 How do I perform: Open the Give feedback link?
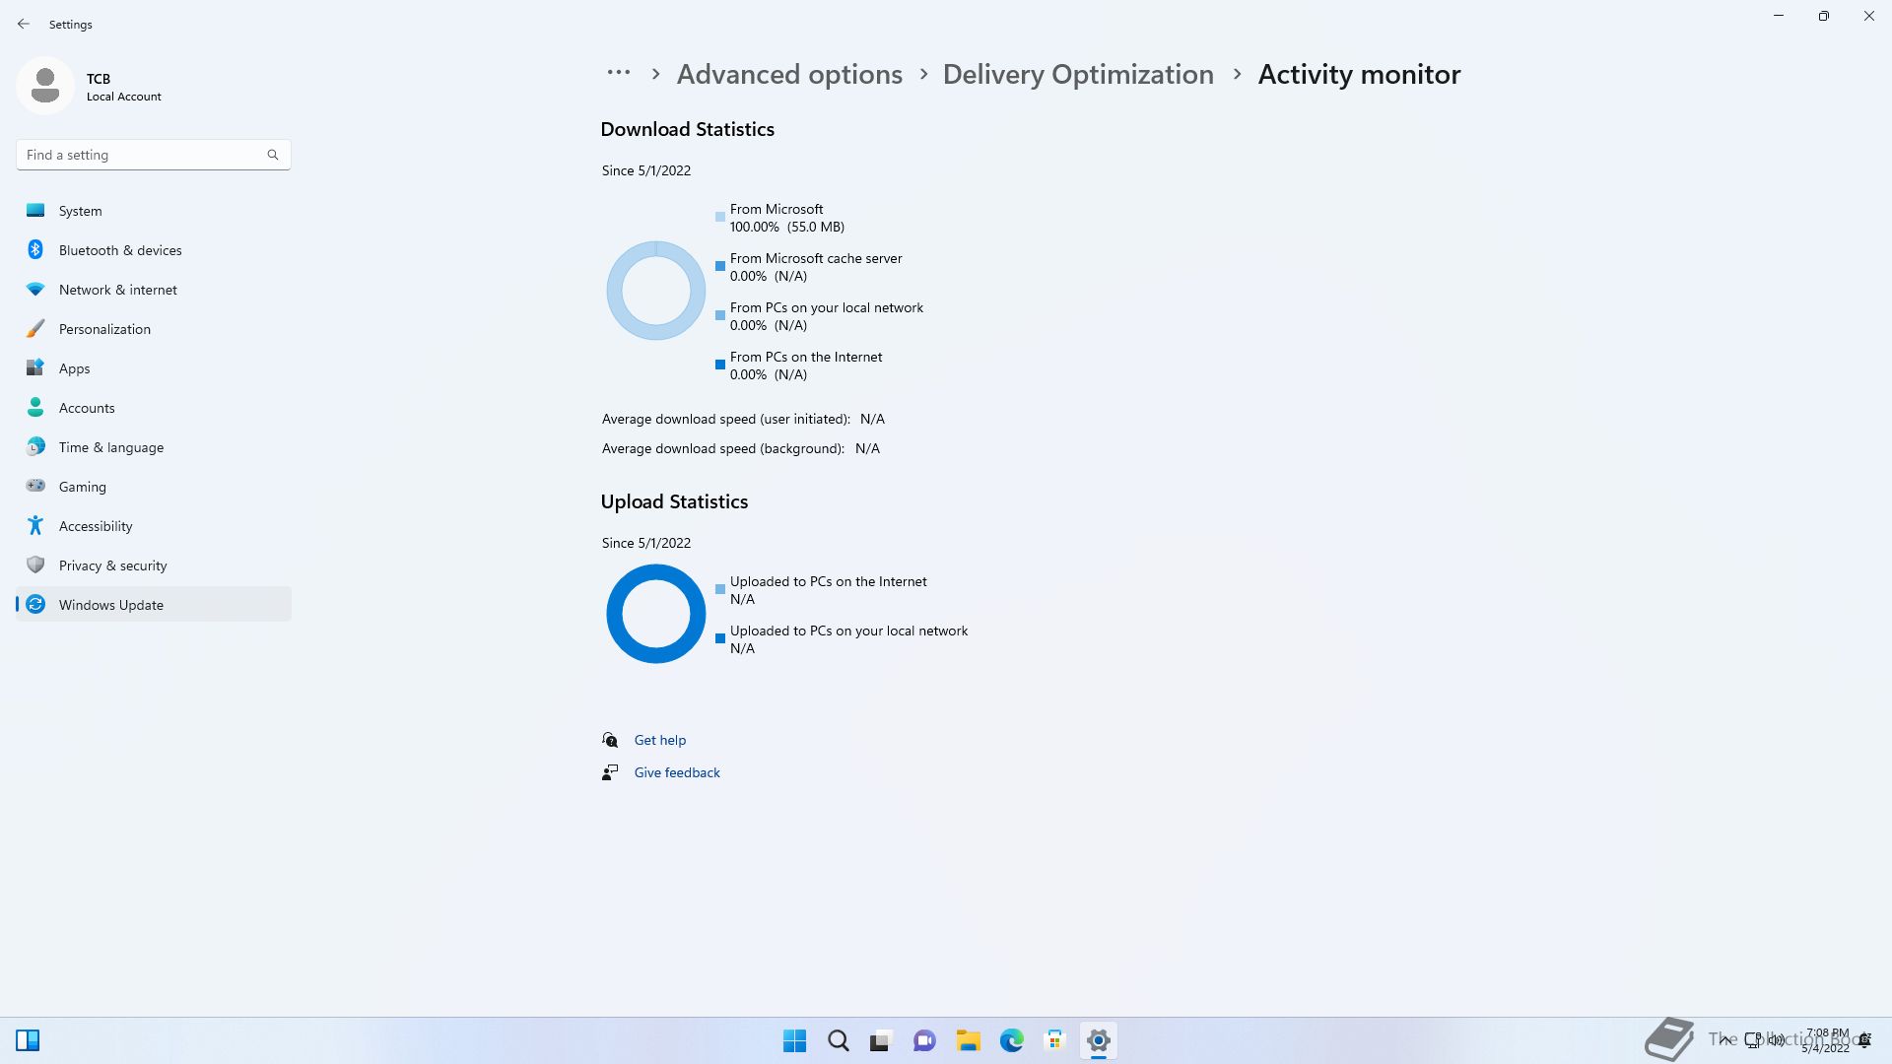click(677, 772)
